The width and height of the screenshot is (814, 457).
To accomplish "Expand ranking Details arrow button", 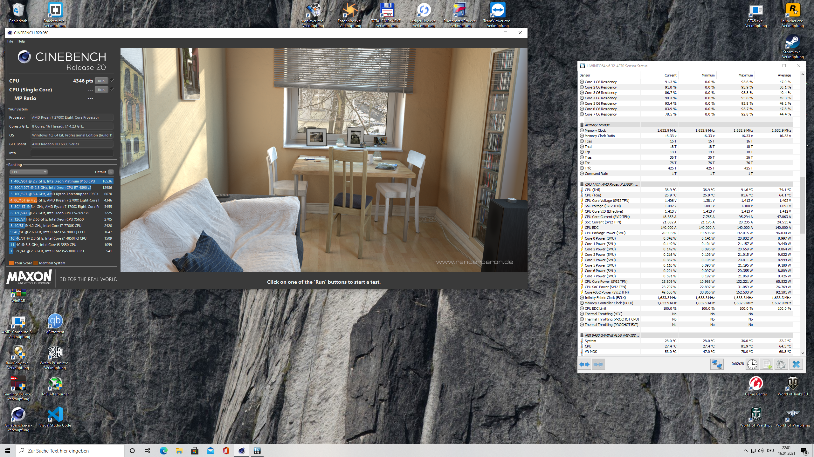I will coord(111,172).
